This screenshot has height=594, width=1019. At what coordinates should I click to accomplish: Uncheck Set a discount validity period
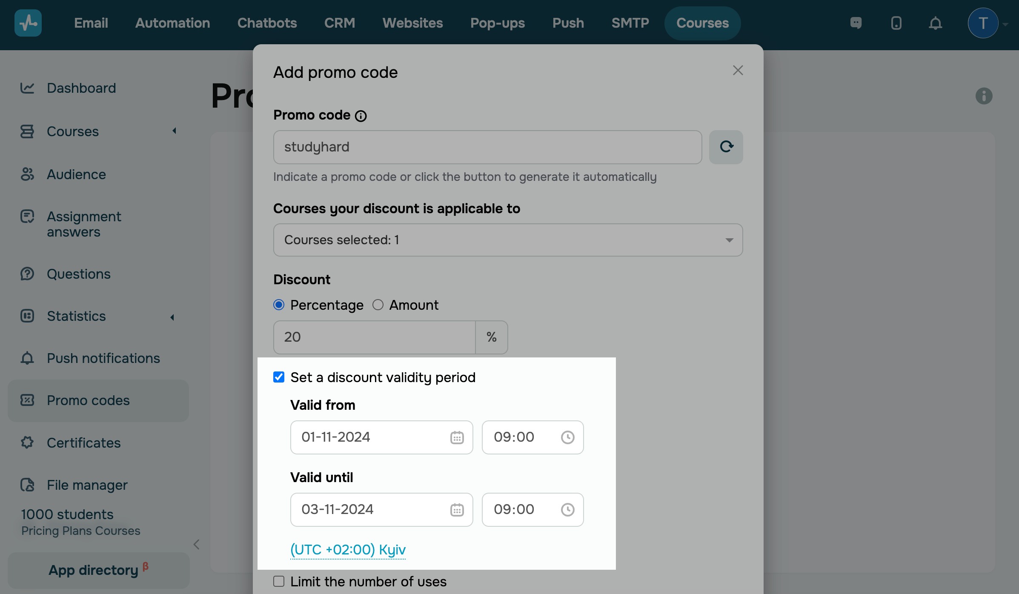(x=279, y=377)
